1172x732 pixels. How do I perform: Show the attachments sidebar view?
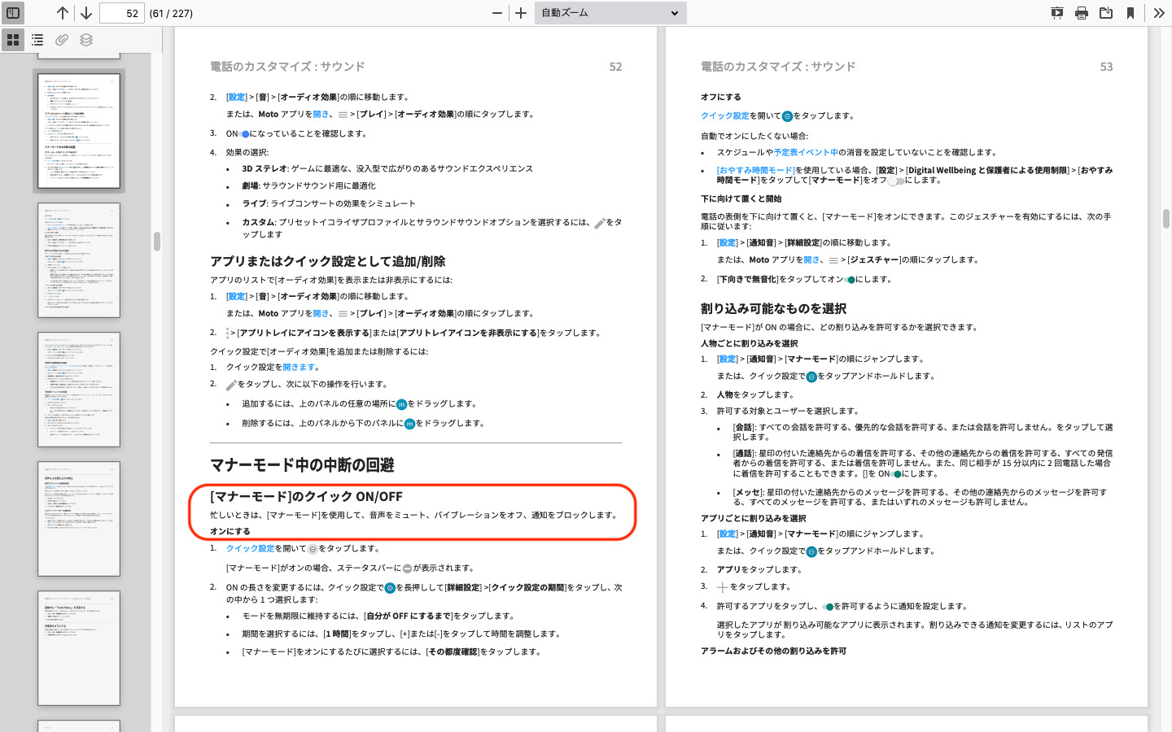62,40
